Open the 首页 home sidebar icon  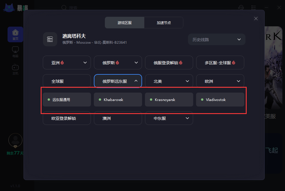click(15, 34)
